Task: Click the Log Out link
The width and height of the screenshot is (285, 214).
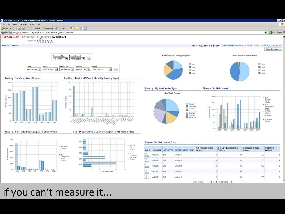Action: pos(278,45)
